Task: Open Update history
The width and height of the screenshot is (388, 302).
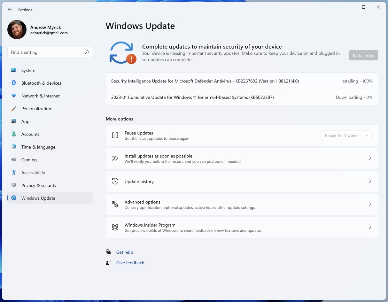Action: 242,181
